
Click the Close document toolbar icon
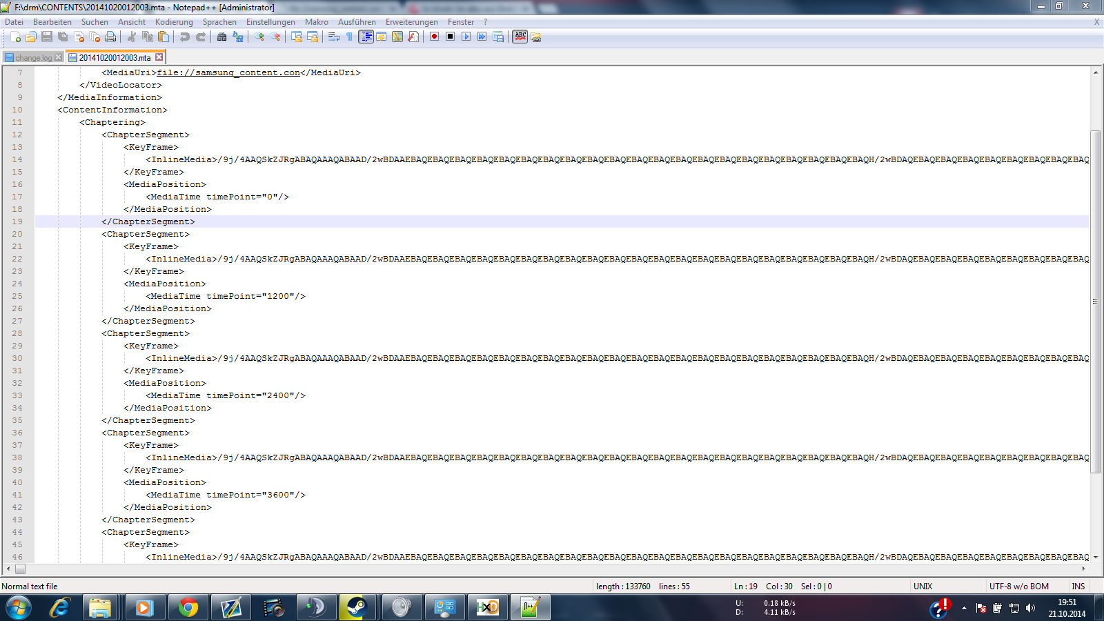click(79, 37)
